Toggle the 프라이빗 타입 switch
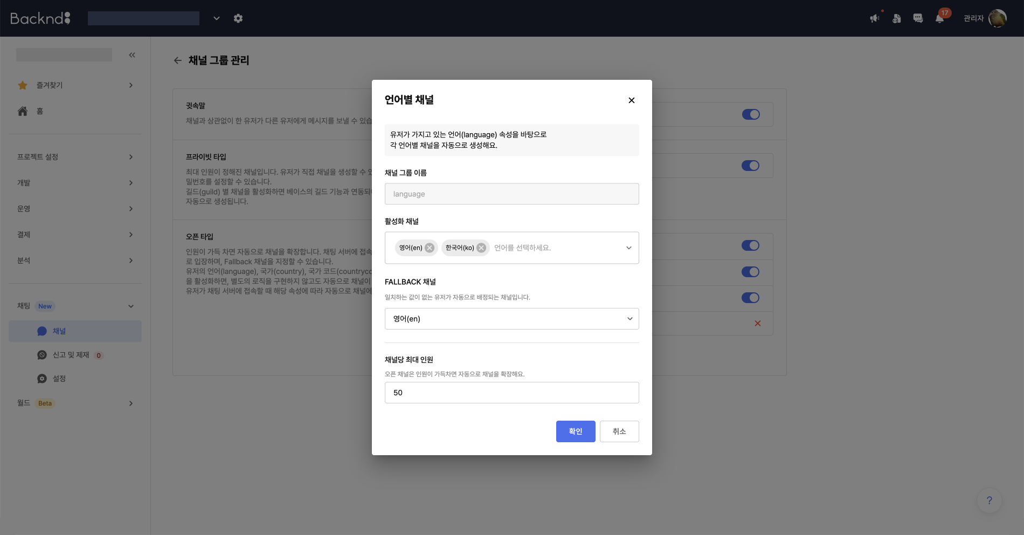 [x=751, y=166]
